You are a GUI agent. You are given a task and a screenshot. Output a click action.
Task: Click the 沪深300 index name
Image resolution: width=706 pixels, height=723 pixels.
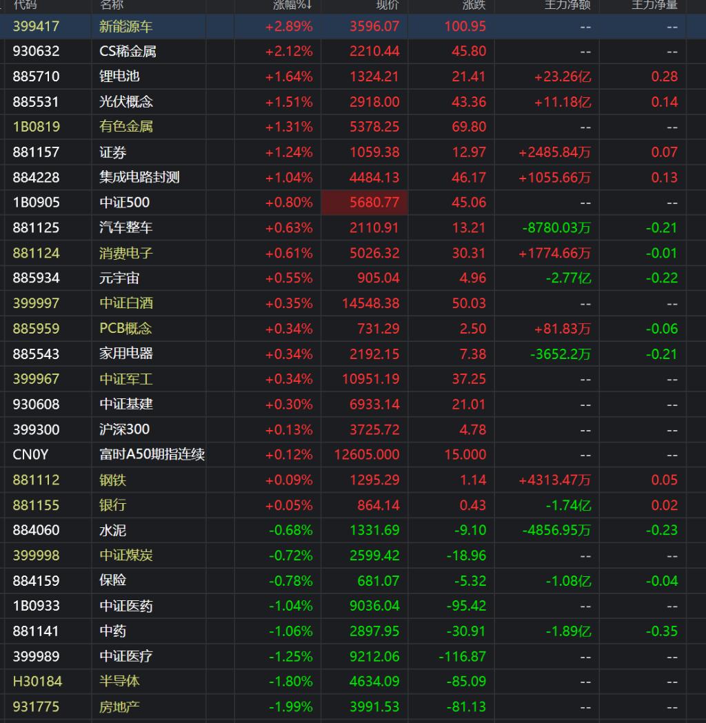(x=124, y=429)
